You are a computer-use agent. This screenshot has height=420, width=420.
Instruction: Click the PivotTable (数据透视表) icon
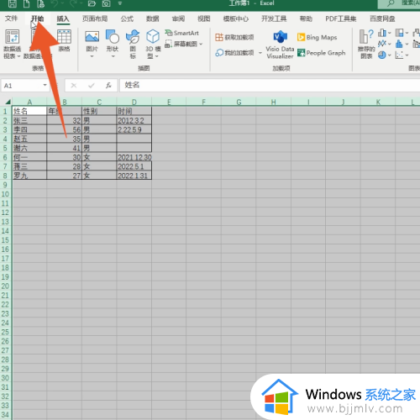click(x=12, y=37)
